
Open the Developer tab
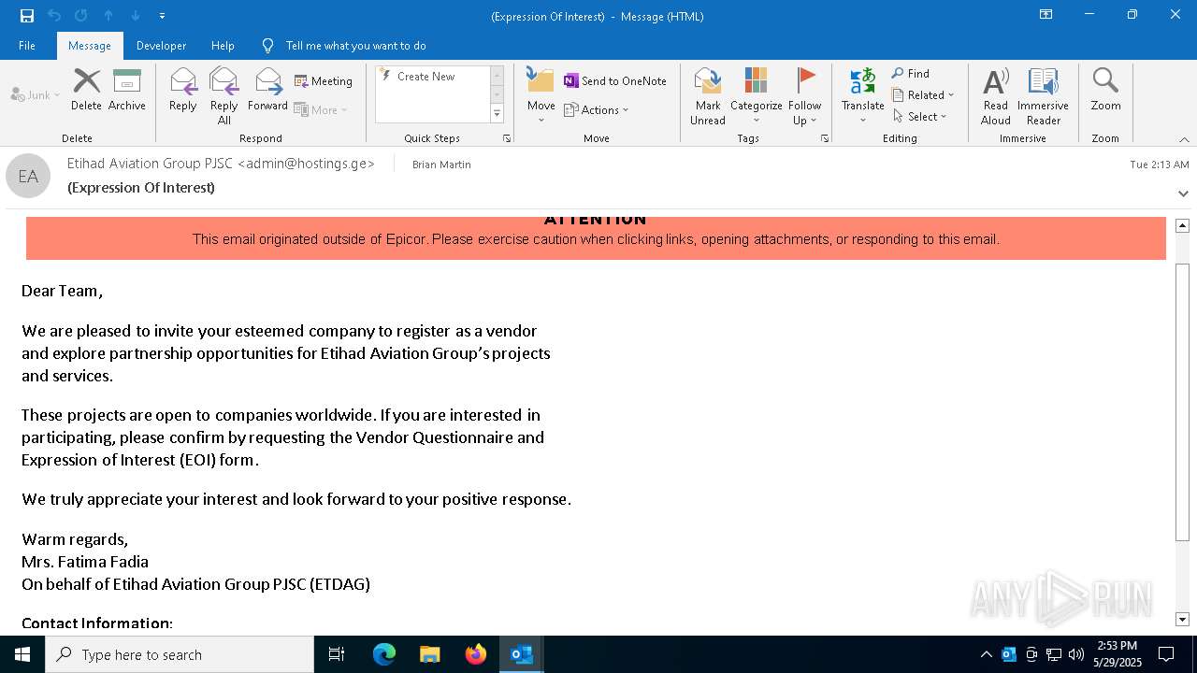click(161, 46)
